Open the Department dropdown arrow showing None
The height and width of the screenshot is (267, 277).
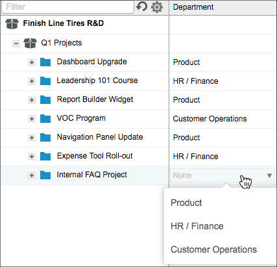click(269, 175)
